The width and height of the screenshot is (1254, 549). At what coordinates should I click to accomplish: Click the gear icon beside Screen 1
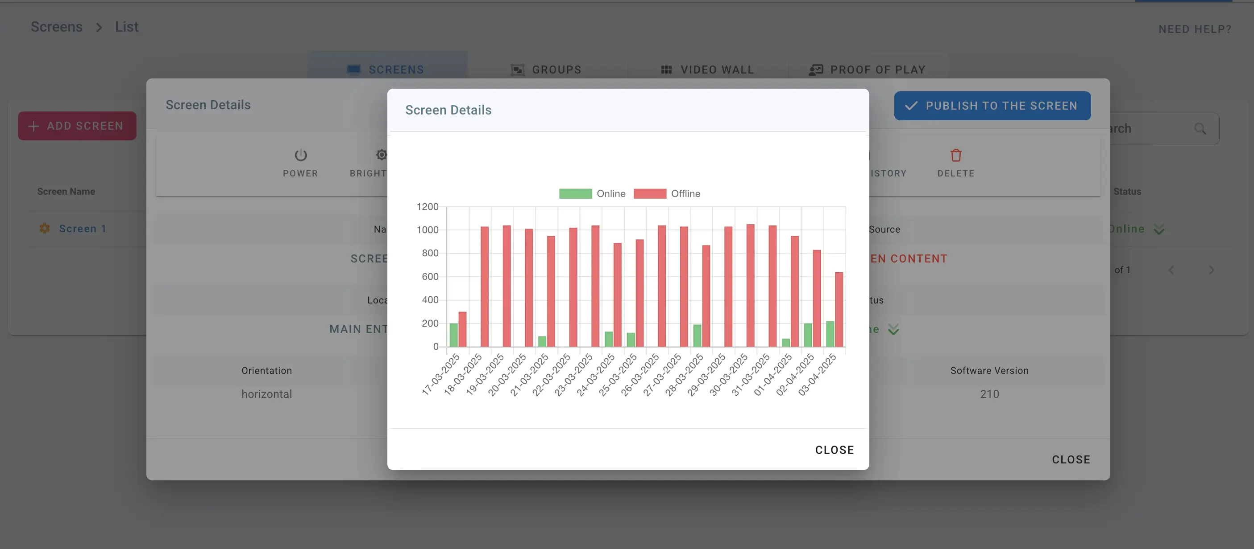[x=44, y=228]
